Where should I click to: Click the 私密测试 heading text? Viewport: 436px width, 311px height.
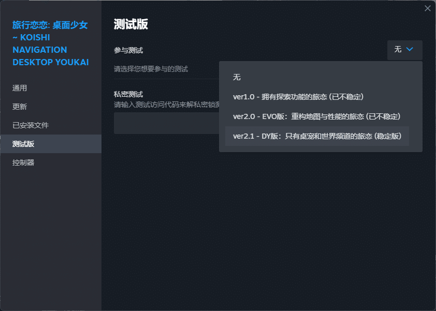tap(128, 94)
